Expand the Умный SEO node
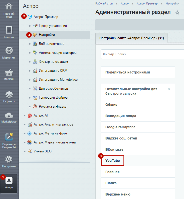184x199 pixels. click(x=24, y=151)
